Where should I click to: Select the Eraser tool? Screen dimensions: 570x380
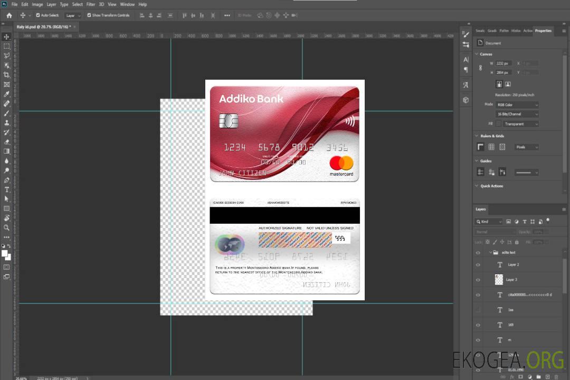click(6, 142)
